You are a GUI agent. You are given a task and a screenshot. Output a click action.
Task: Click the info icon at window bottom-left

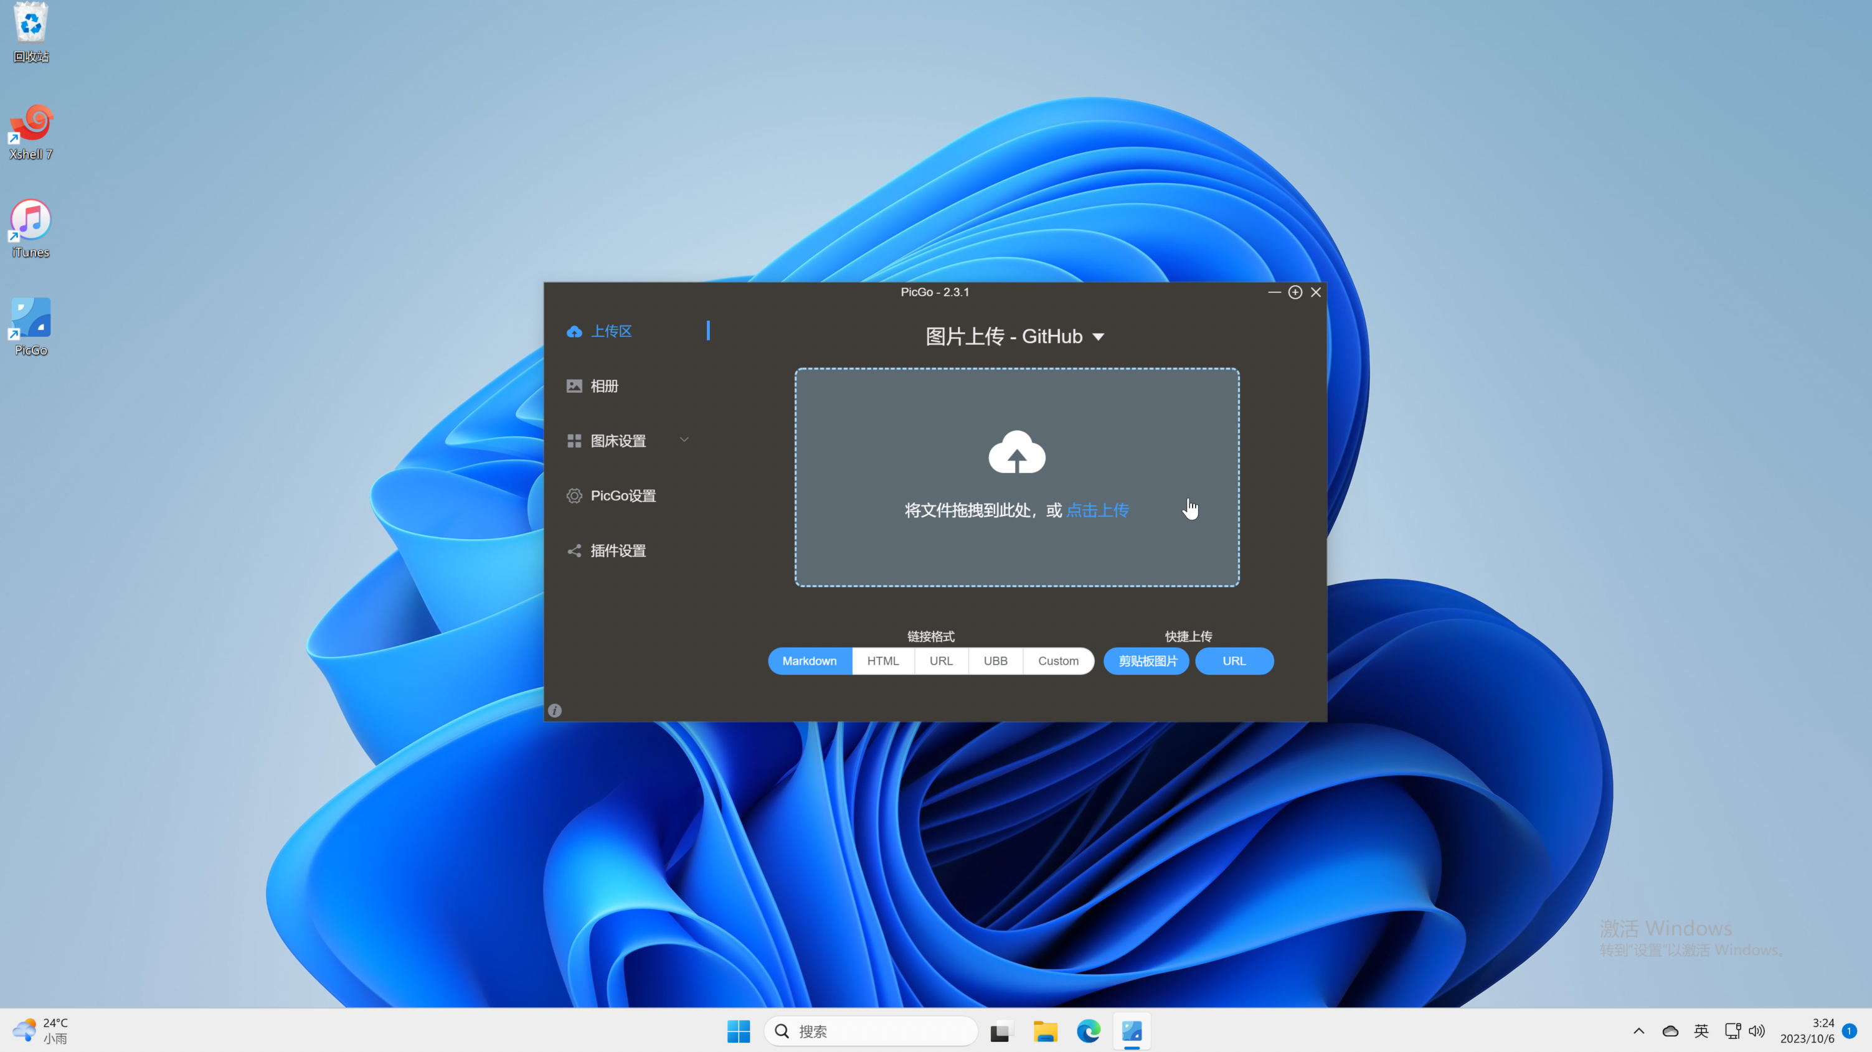tap(554, 710)
